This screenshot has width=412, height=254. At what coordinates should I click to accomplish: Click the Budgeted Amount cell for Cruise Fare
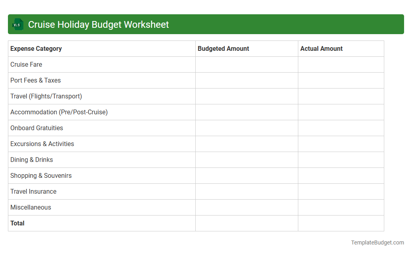(246, 64)
